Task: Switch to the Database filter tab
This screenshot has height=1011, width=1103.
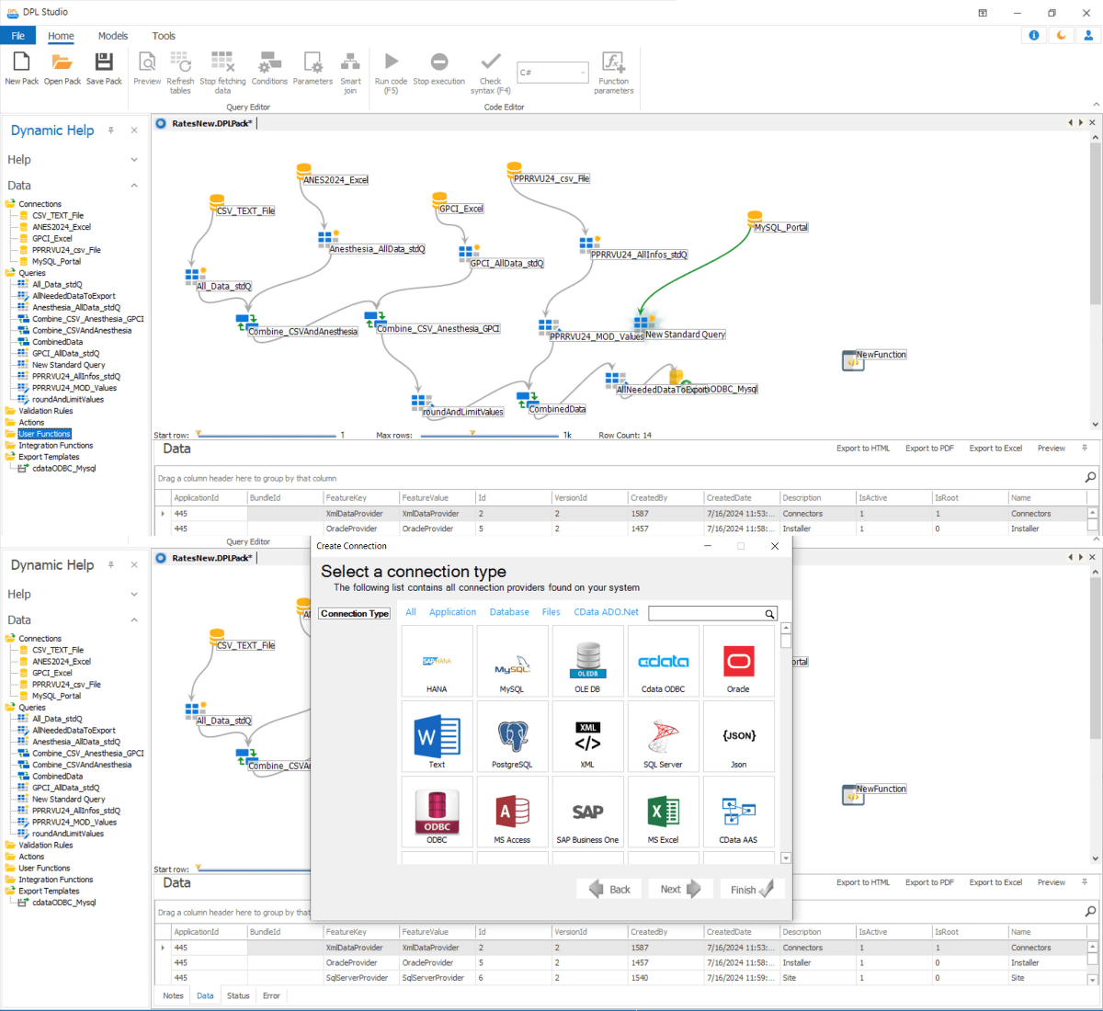Action: point(509,612)
